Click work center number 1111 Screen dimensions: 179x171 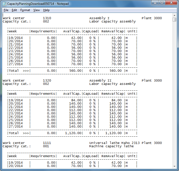pos(47,143)
